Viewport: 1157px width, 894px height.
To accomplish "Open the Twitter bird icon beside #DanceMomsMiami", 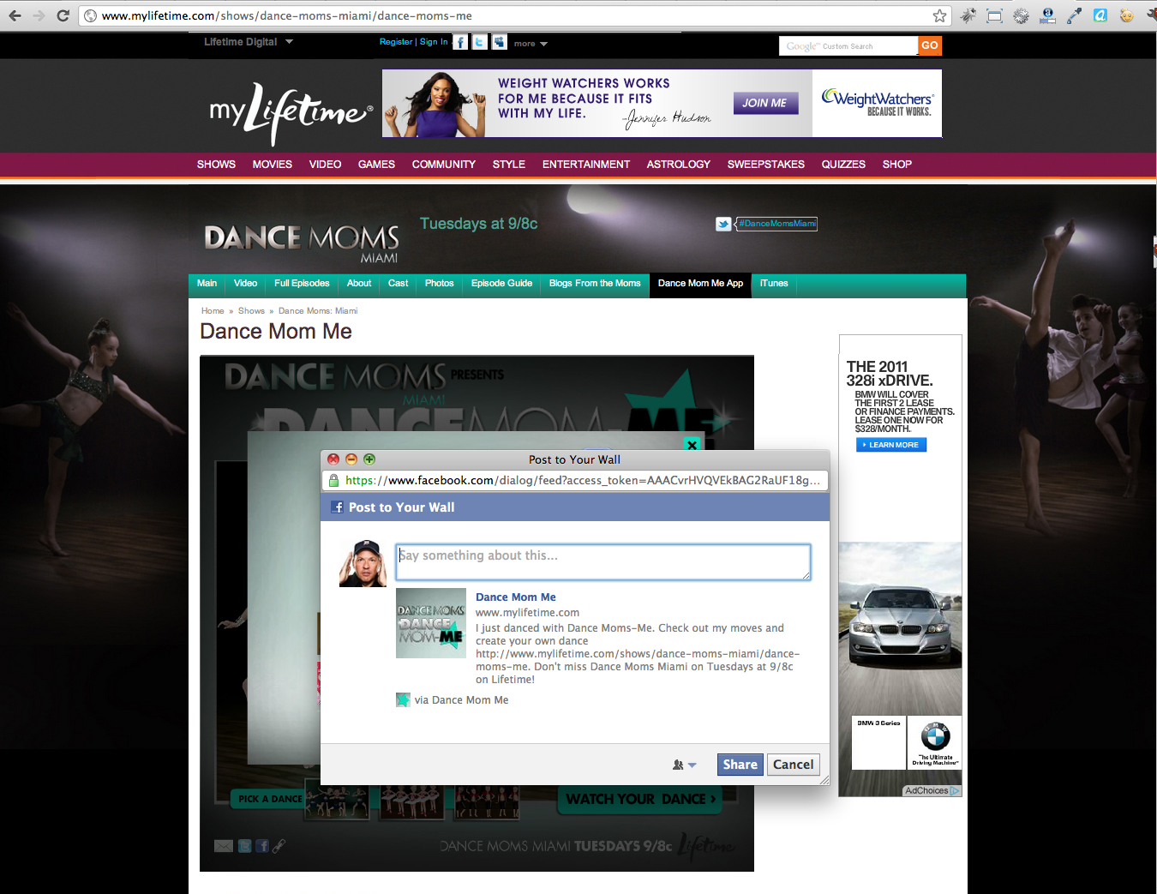I will 723,224.
